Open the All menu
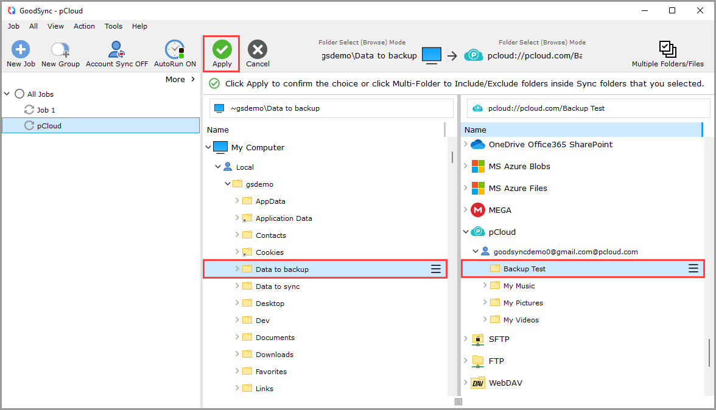Image resolution: width=716 pixels, height=410 pixels. [x=33, y=26]
